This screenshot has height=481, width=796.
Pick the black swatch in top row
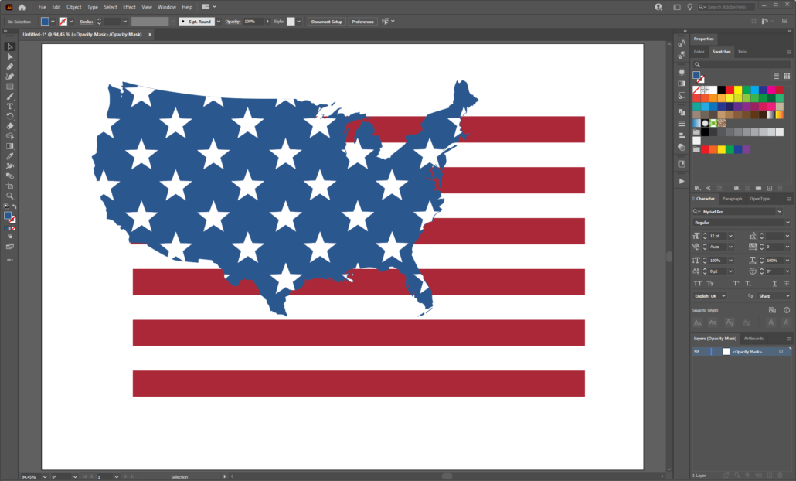pos(721,90)
